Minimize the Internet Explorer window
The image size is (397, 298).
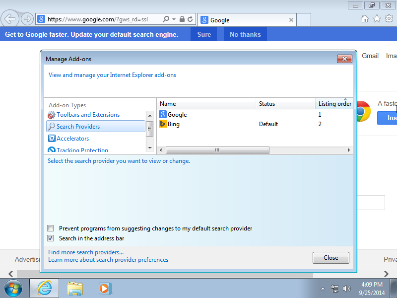click(x=356, y=5)
